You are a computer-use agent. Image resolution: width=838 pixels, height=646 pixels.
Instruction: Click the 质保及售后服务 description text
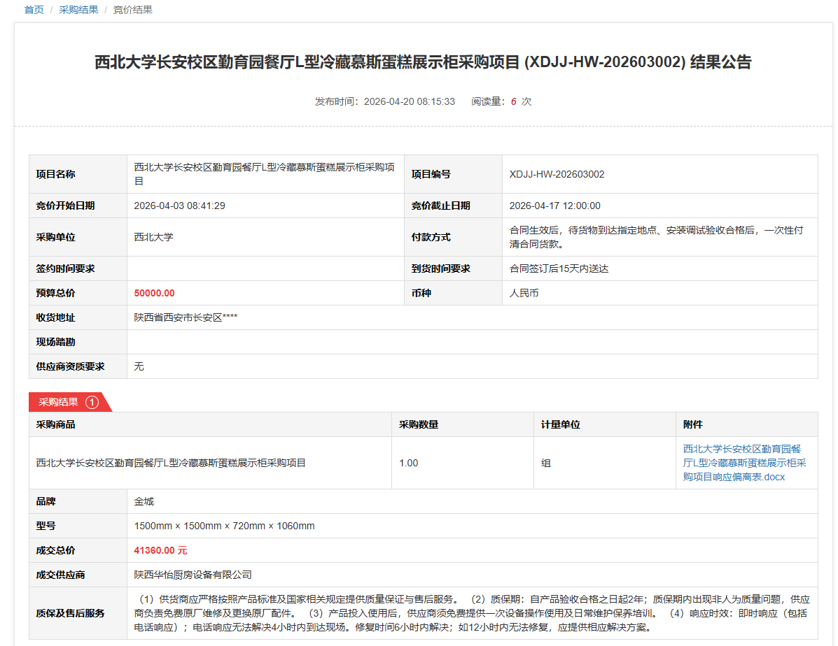(469, 612)
